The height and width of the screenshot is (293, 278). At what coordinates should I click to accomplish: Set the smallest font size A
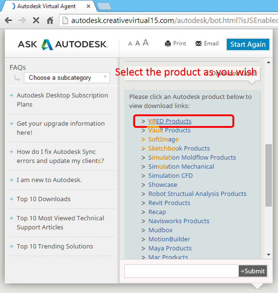pos(130,44)
